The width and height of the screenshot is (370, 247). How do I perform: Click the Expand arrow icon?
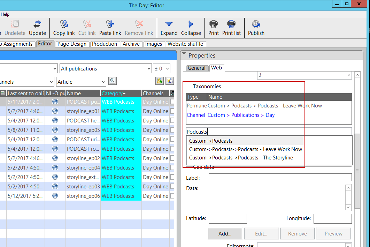tap(169, 24)
